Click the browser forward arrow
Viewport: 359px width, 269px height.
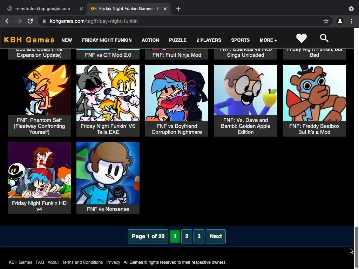(19, 21)
